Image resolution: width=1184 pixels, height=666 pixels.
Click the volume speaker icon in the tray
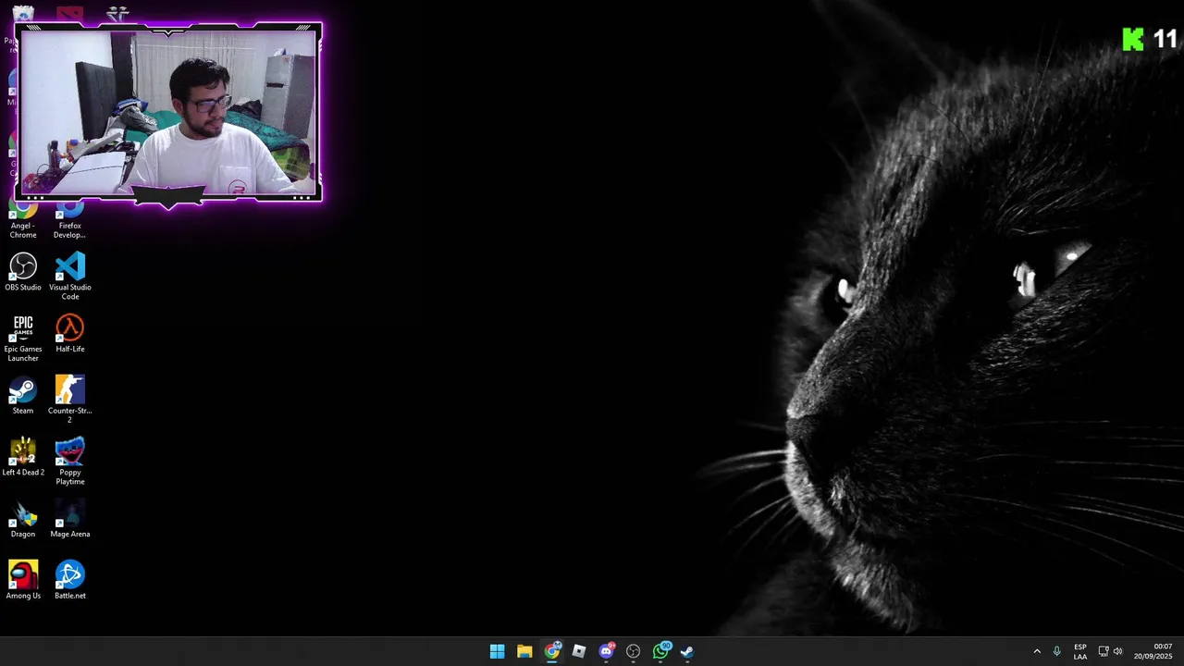tap(1118, 651)
